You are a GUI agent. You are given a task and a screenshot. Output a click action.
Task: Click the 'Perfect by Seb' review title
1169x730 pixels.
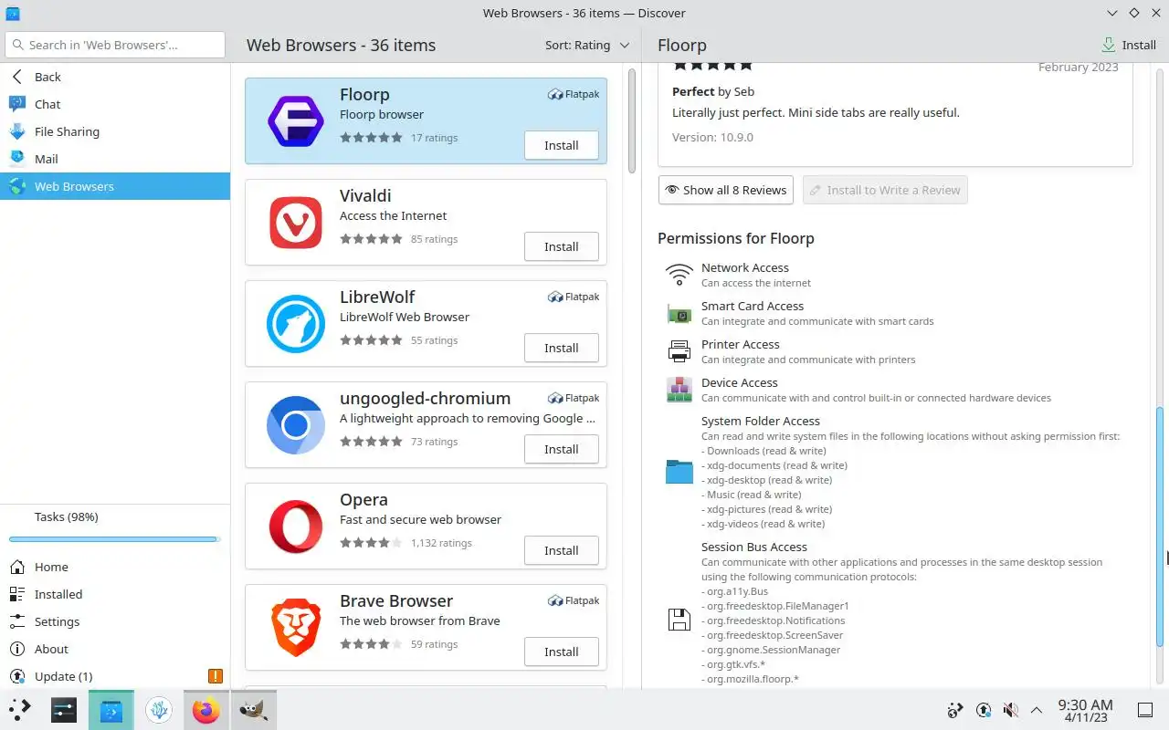[x=713, y=91]
